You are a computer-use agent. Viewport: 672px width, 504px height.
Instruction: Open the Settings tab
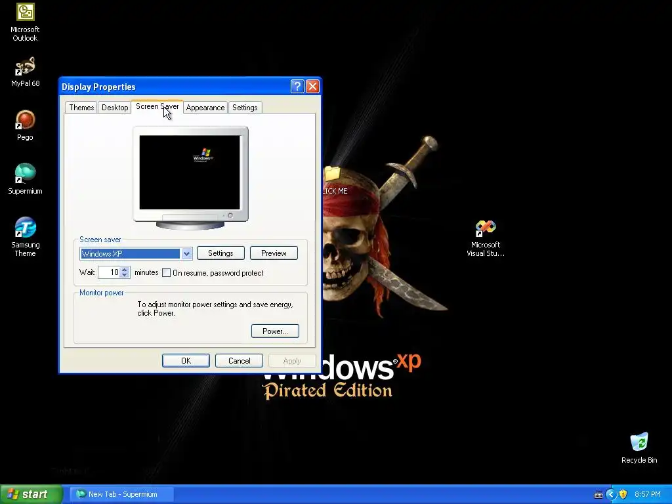(x=245, y=108)
